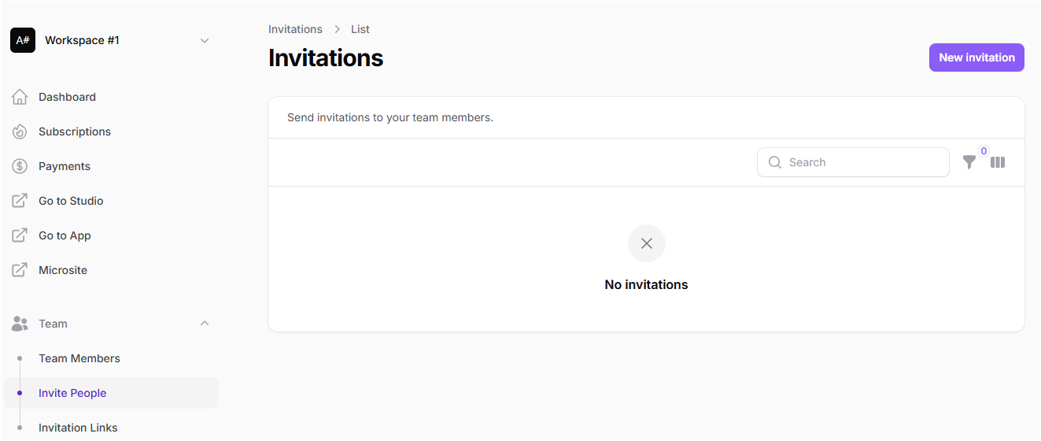
Task: Click the search magnifier icon
Action: click(775, 162)
